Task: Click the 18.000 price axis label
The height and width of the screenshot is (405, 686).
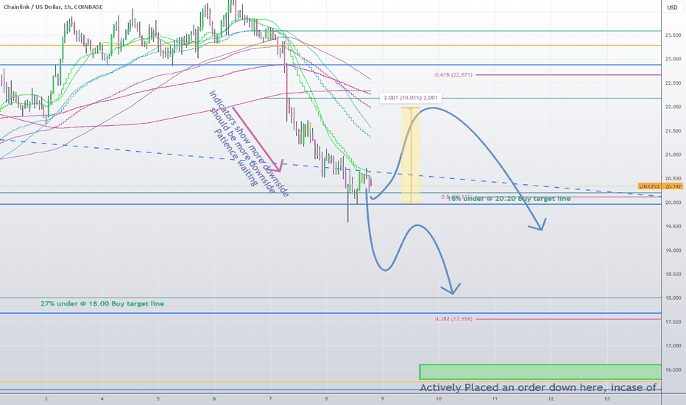Action: [x=673, y=298]
